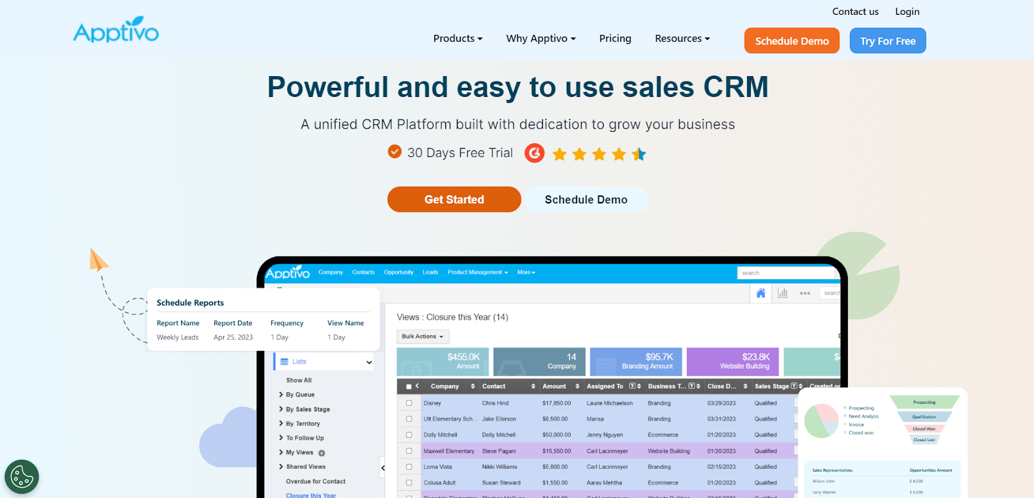The width and height of the screenshot is (1034, 498).
Task: Open the Resources dropdown menu
Action: (x=682, y=39)
